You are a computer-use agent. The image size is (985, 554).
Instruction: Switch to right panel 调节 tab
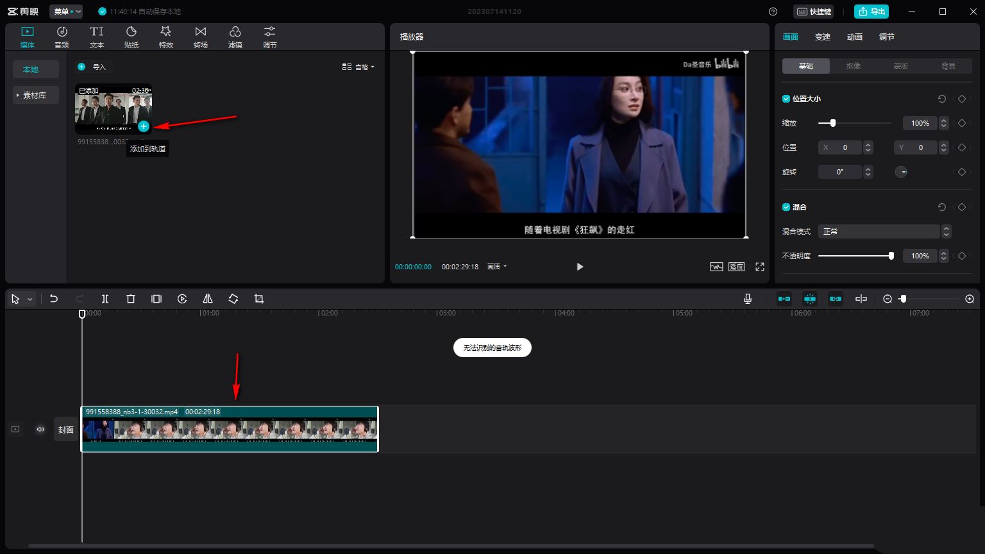pyautogui.click(x=887, y=37)
